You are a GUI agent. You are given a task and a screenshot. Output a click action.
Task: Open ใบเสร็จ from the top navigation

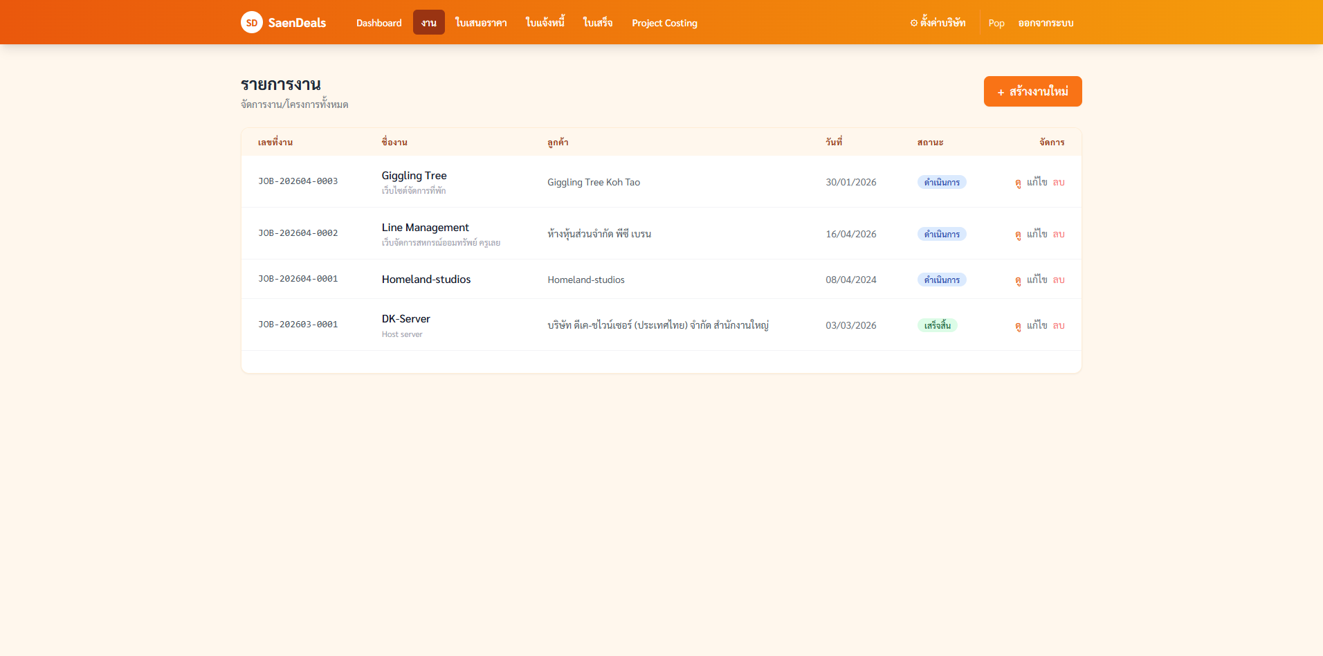[598, 23]
